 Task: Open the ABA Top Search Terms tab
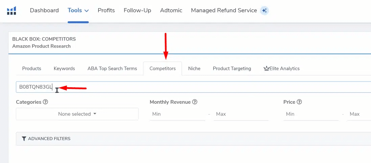click(x=112, y=68)
